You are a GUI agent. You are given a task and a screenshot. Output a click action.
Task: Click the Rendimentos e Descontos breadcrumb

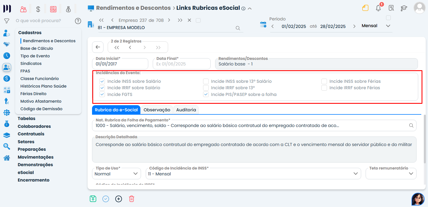pos(133,8)
